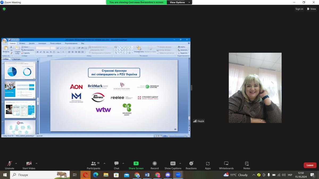The height and width of the screenshot is (179, 319).
Task: Open Whiteboards
Action: (226, 165)
